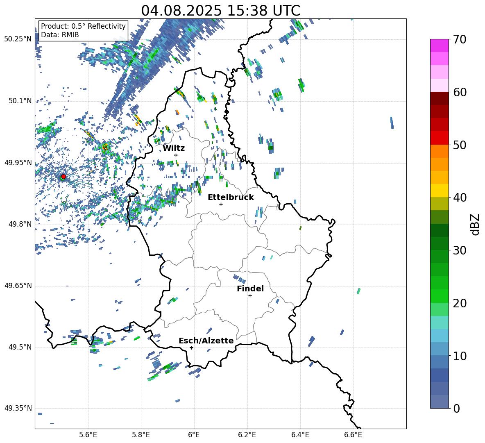Screen dimensions: 485x443
Task: Click the bright red colorbar segment
Action: click(439, 138)
